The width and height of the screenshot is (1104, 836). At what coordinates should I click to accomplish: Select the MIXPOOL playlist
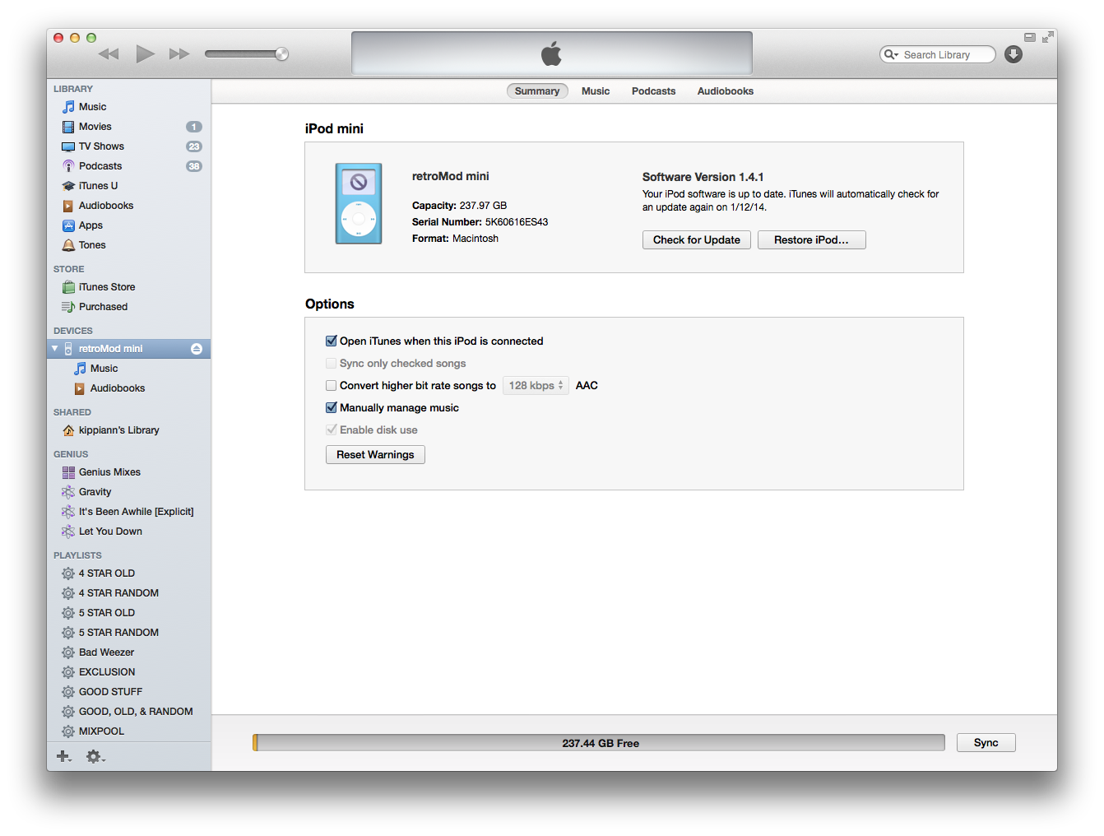129,731
